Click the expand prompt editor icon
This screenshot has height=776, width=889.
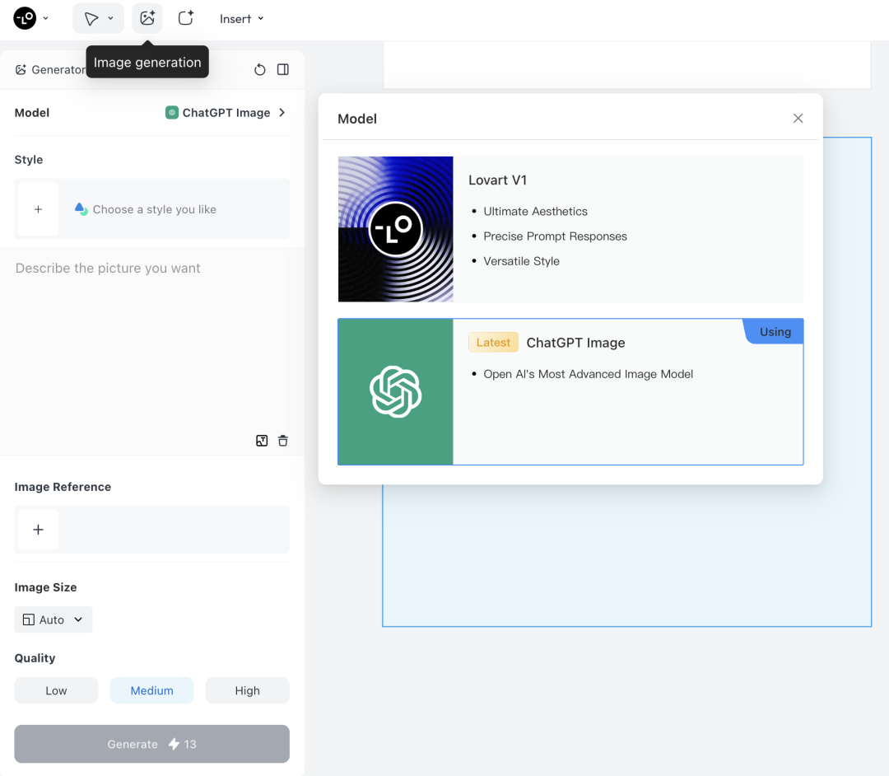coord(262,441)
